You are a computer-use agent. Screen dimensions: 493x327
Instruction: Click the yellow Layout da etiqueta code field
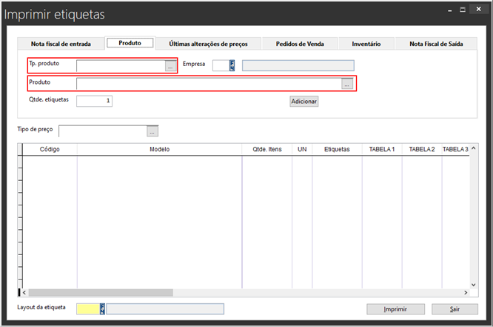pos(87,308)
